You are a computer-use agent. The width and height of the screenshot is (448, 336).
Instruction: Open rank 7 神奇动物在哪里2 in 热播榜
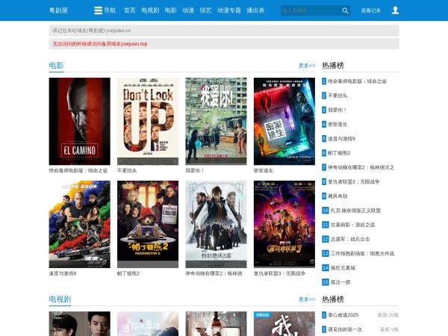coord(361,167)
